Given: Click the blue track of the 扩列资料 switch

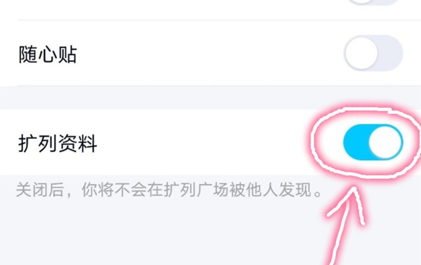Looking at the screenshot, I should [356, 142].
